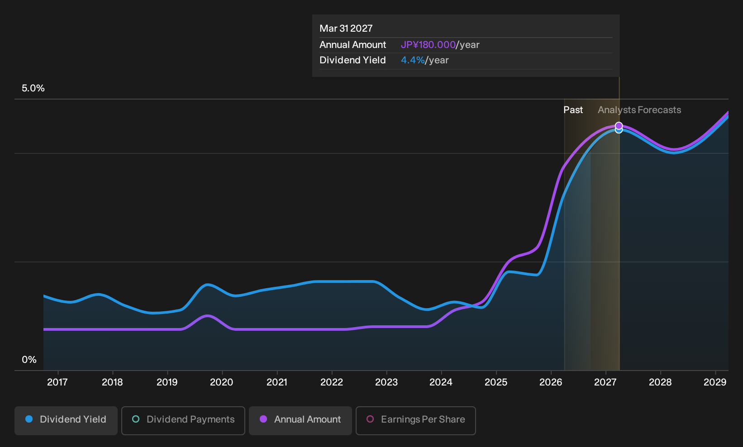Toggle the Dividend Yield legend button
This screenshot has height=447, width=743.
click(66, 420)
